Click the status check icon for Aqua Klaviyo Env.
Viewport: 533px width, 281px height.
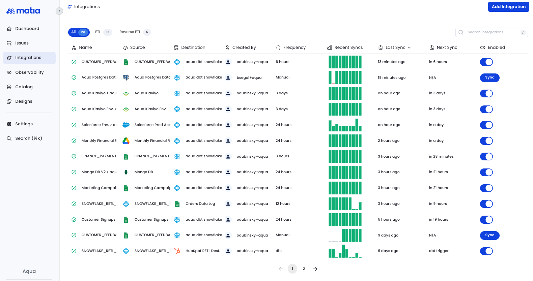click(x=74, y=109)
